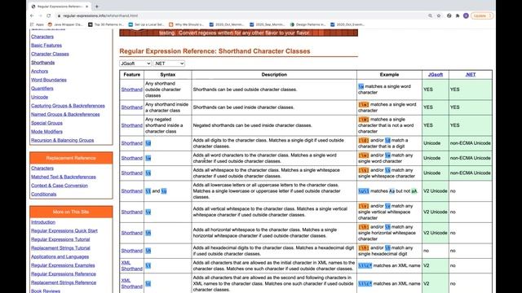Open the Characters link under reference sidebar
The image size is (522, 293).
pyautogui.click(x=42, y=37)
